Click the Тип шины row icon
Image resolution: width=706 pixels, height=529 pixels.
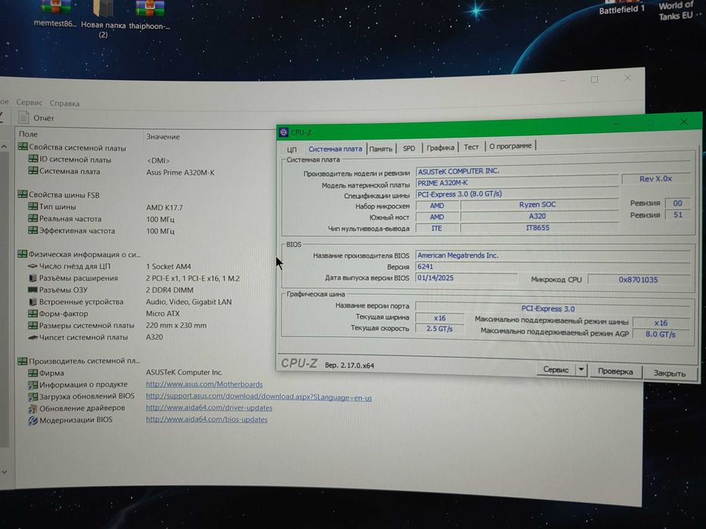coord(33,206)
